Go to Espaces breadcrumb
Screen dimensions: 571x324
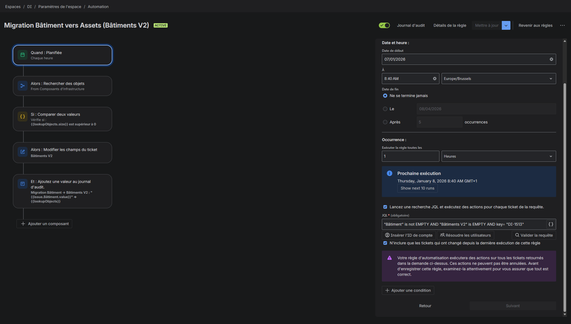[x=13, y=6]
